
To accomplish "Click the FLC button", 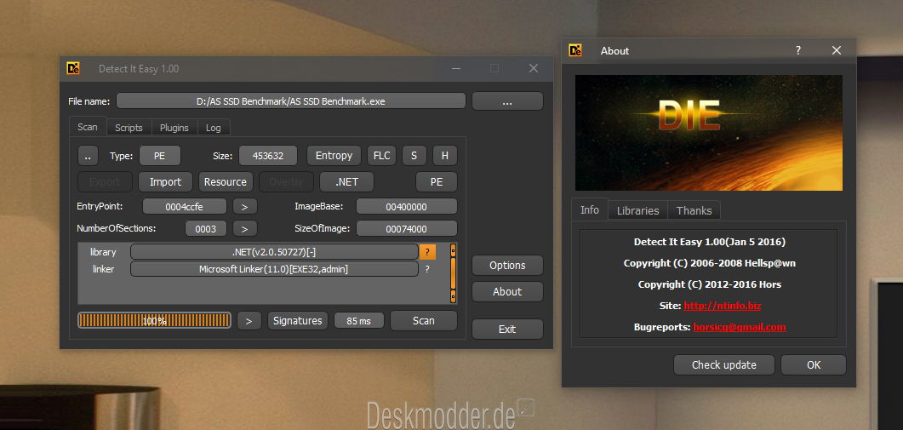I will click(382, 156).
